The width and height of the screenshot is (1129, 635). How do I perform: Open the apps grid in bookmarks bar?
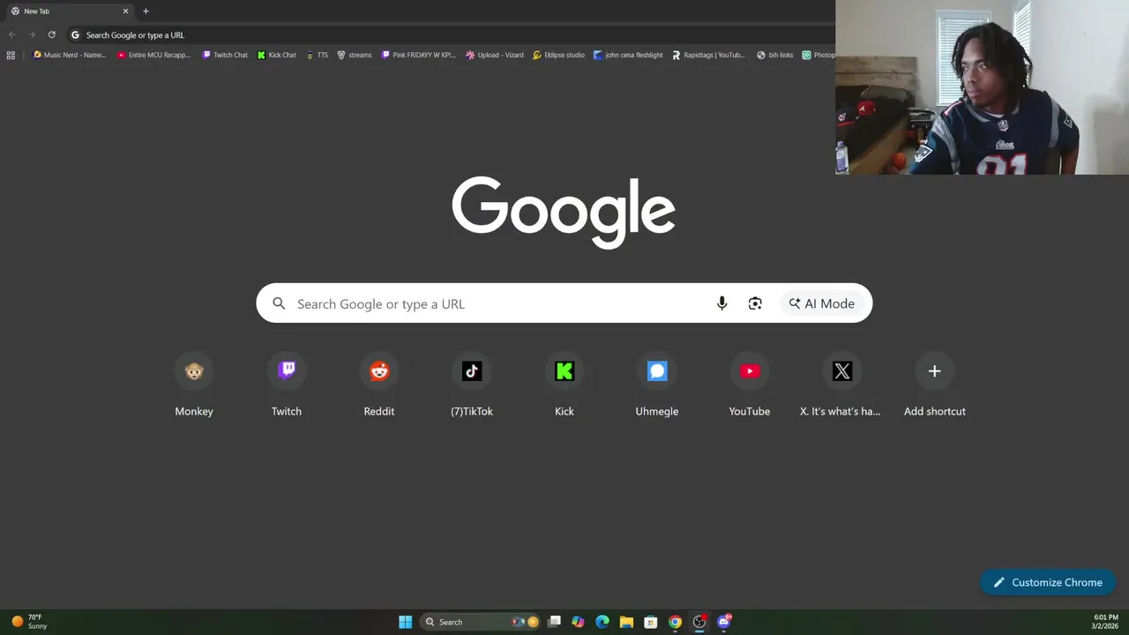point(11,55)
